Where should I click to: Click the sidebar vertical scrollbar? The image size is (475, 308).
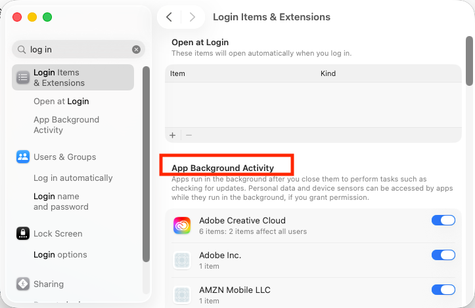click(146, 164)
